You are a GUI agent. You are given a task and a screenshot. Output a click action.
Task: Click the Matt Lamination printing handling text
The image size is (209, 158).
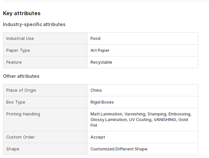pos(107,114)
